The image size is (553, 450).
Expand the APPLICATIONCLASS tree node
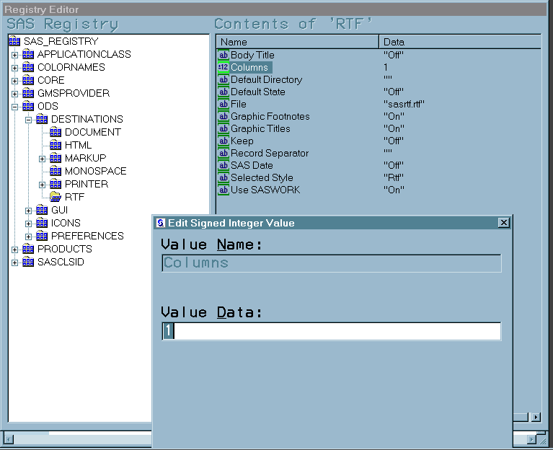coord(14,54)
